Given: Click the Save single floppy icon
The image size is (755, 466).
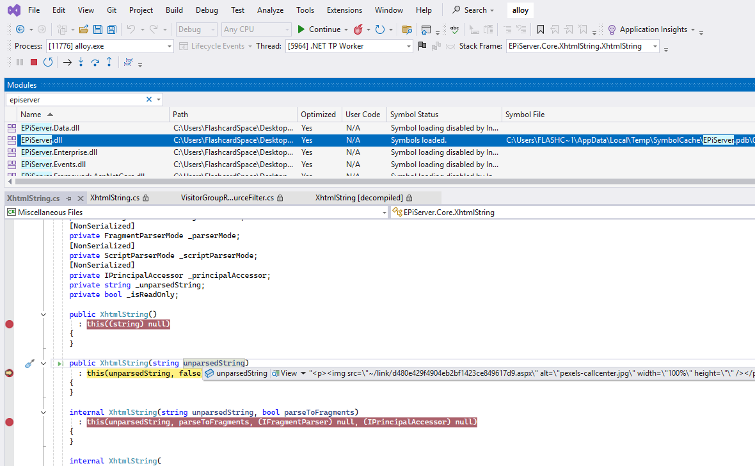Looking at the screenshot, I should (x=98, y=29).
